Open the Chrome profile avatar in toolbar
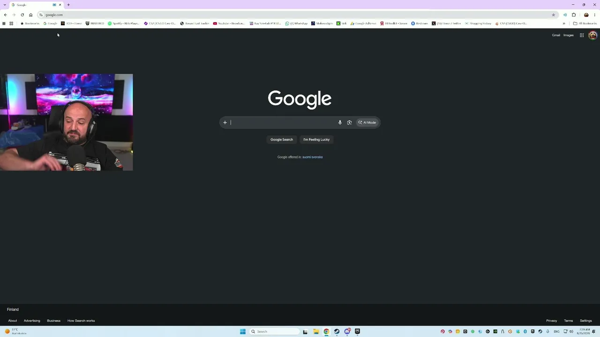This screenshot has height=337, width=600. pyautogui.click(x=586, y=15)
